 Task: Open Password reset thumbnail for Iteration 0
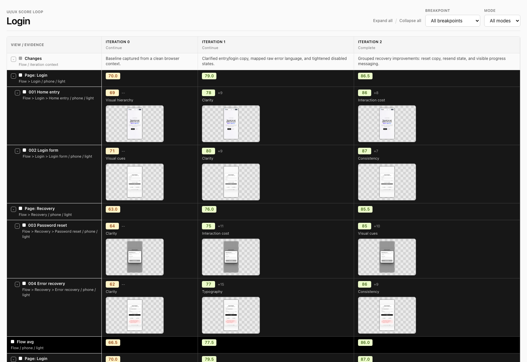coord(135,257)
